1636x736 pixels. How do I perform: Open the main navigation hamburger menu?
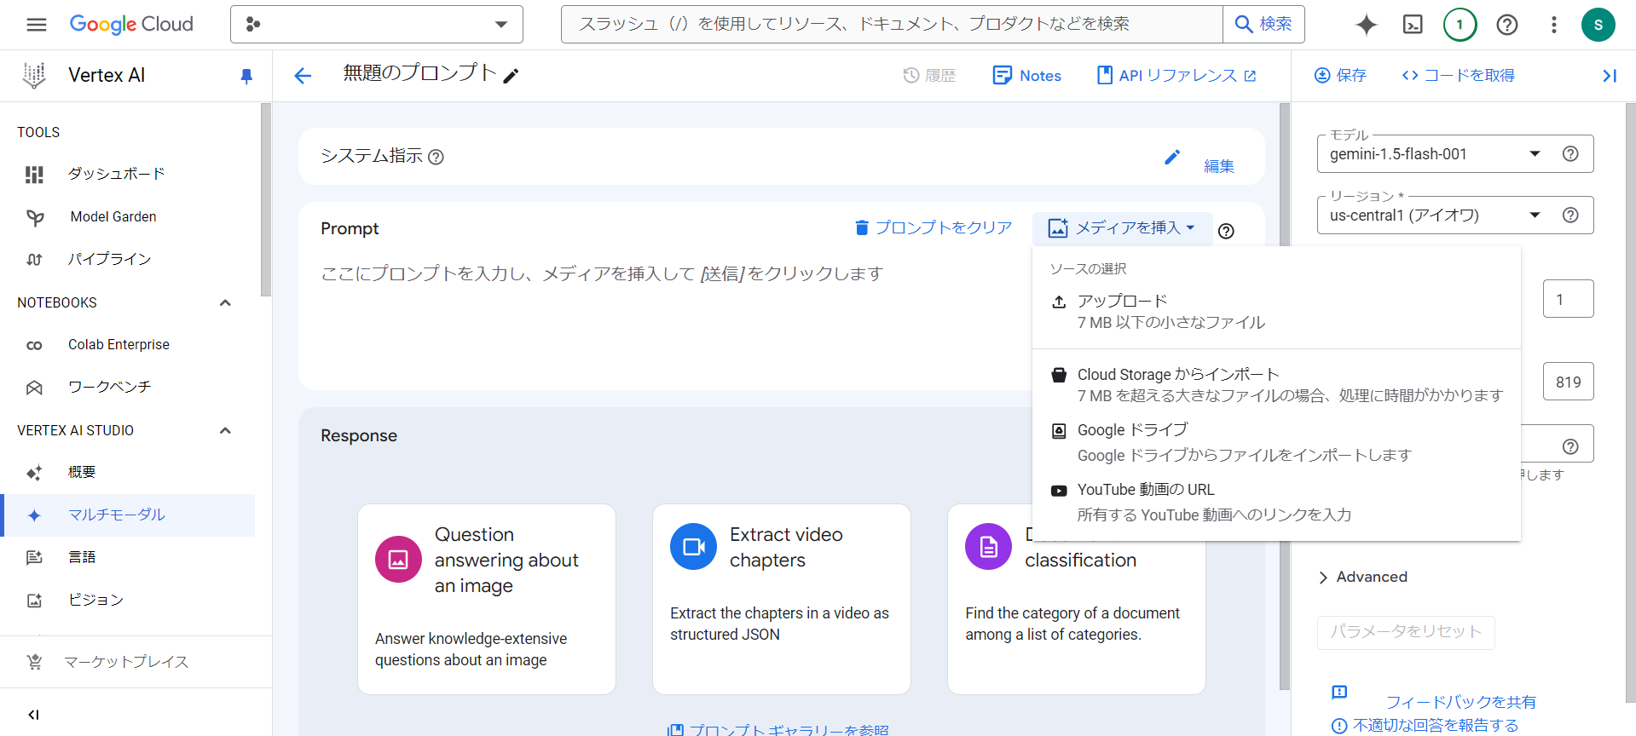point(37,25)
